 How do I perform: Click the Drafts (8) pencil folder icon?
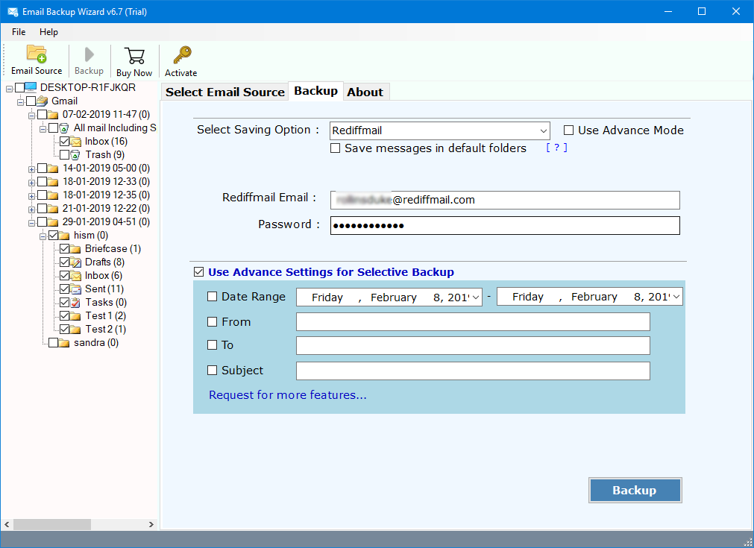[x=75, y=262]
